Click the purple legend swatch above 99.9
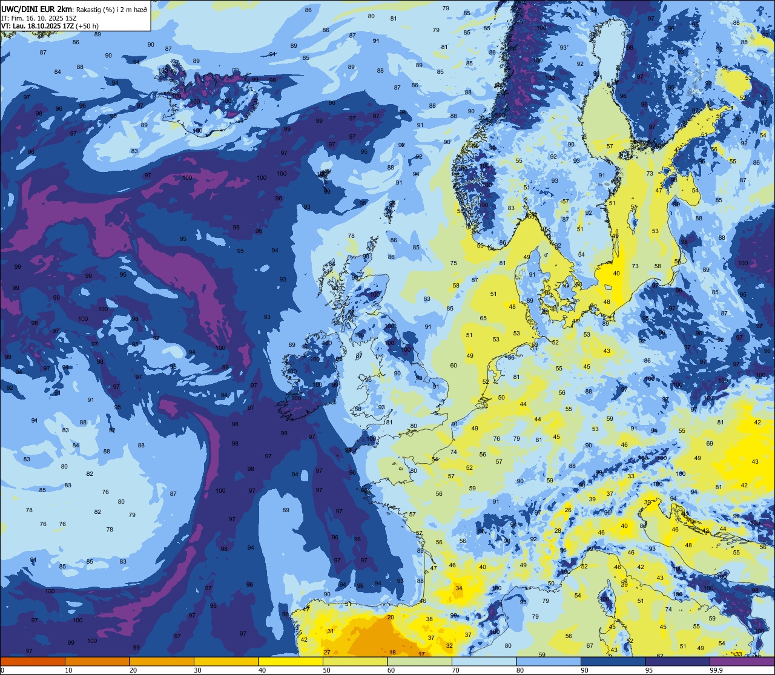The height and width of the screenshot is (675, 775). (742, 661)
